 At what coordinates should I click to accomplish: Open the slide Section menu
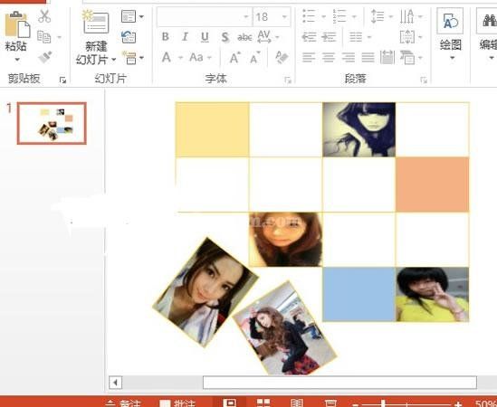[133, 58]
